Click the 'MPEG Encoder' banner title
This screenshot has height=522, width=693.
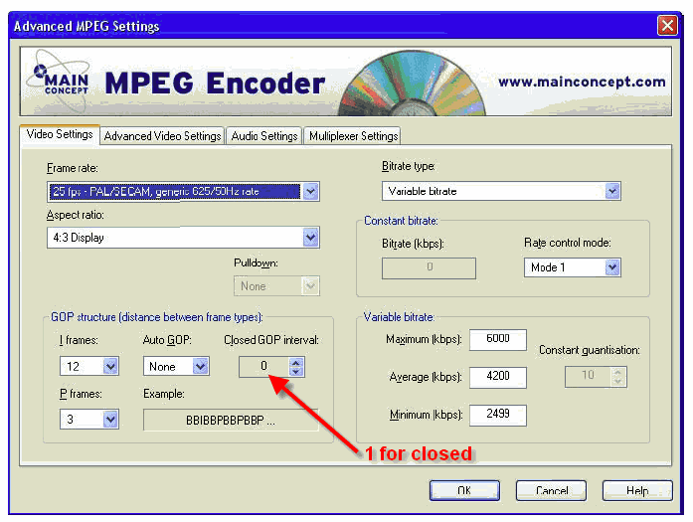pos(215,84)
